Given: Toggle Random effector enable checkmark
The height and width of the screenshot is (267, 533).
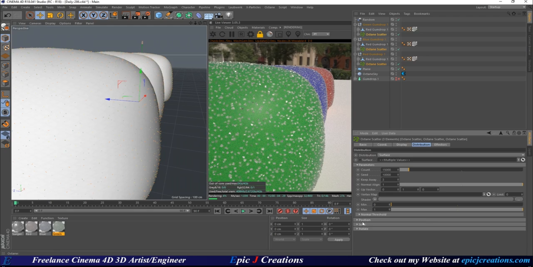Looking at the screenshot, I should click(x=399, y=20).
